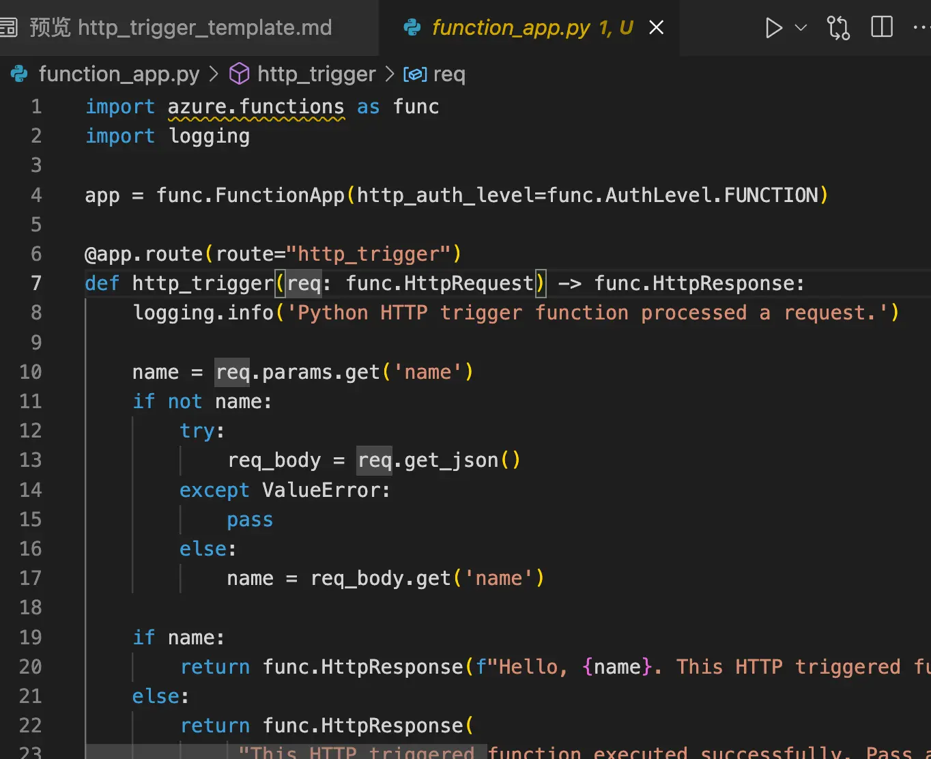Click the 'http_trigger' route string on line 6

coord(369,254)
